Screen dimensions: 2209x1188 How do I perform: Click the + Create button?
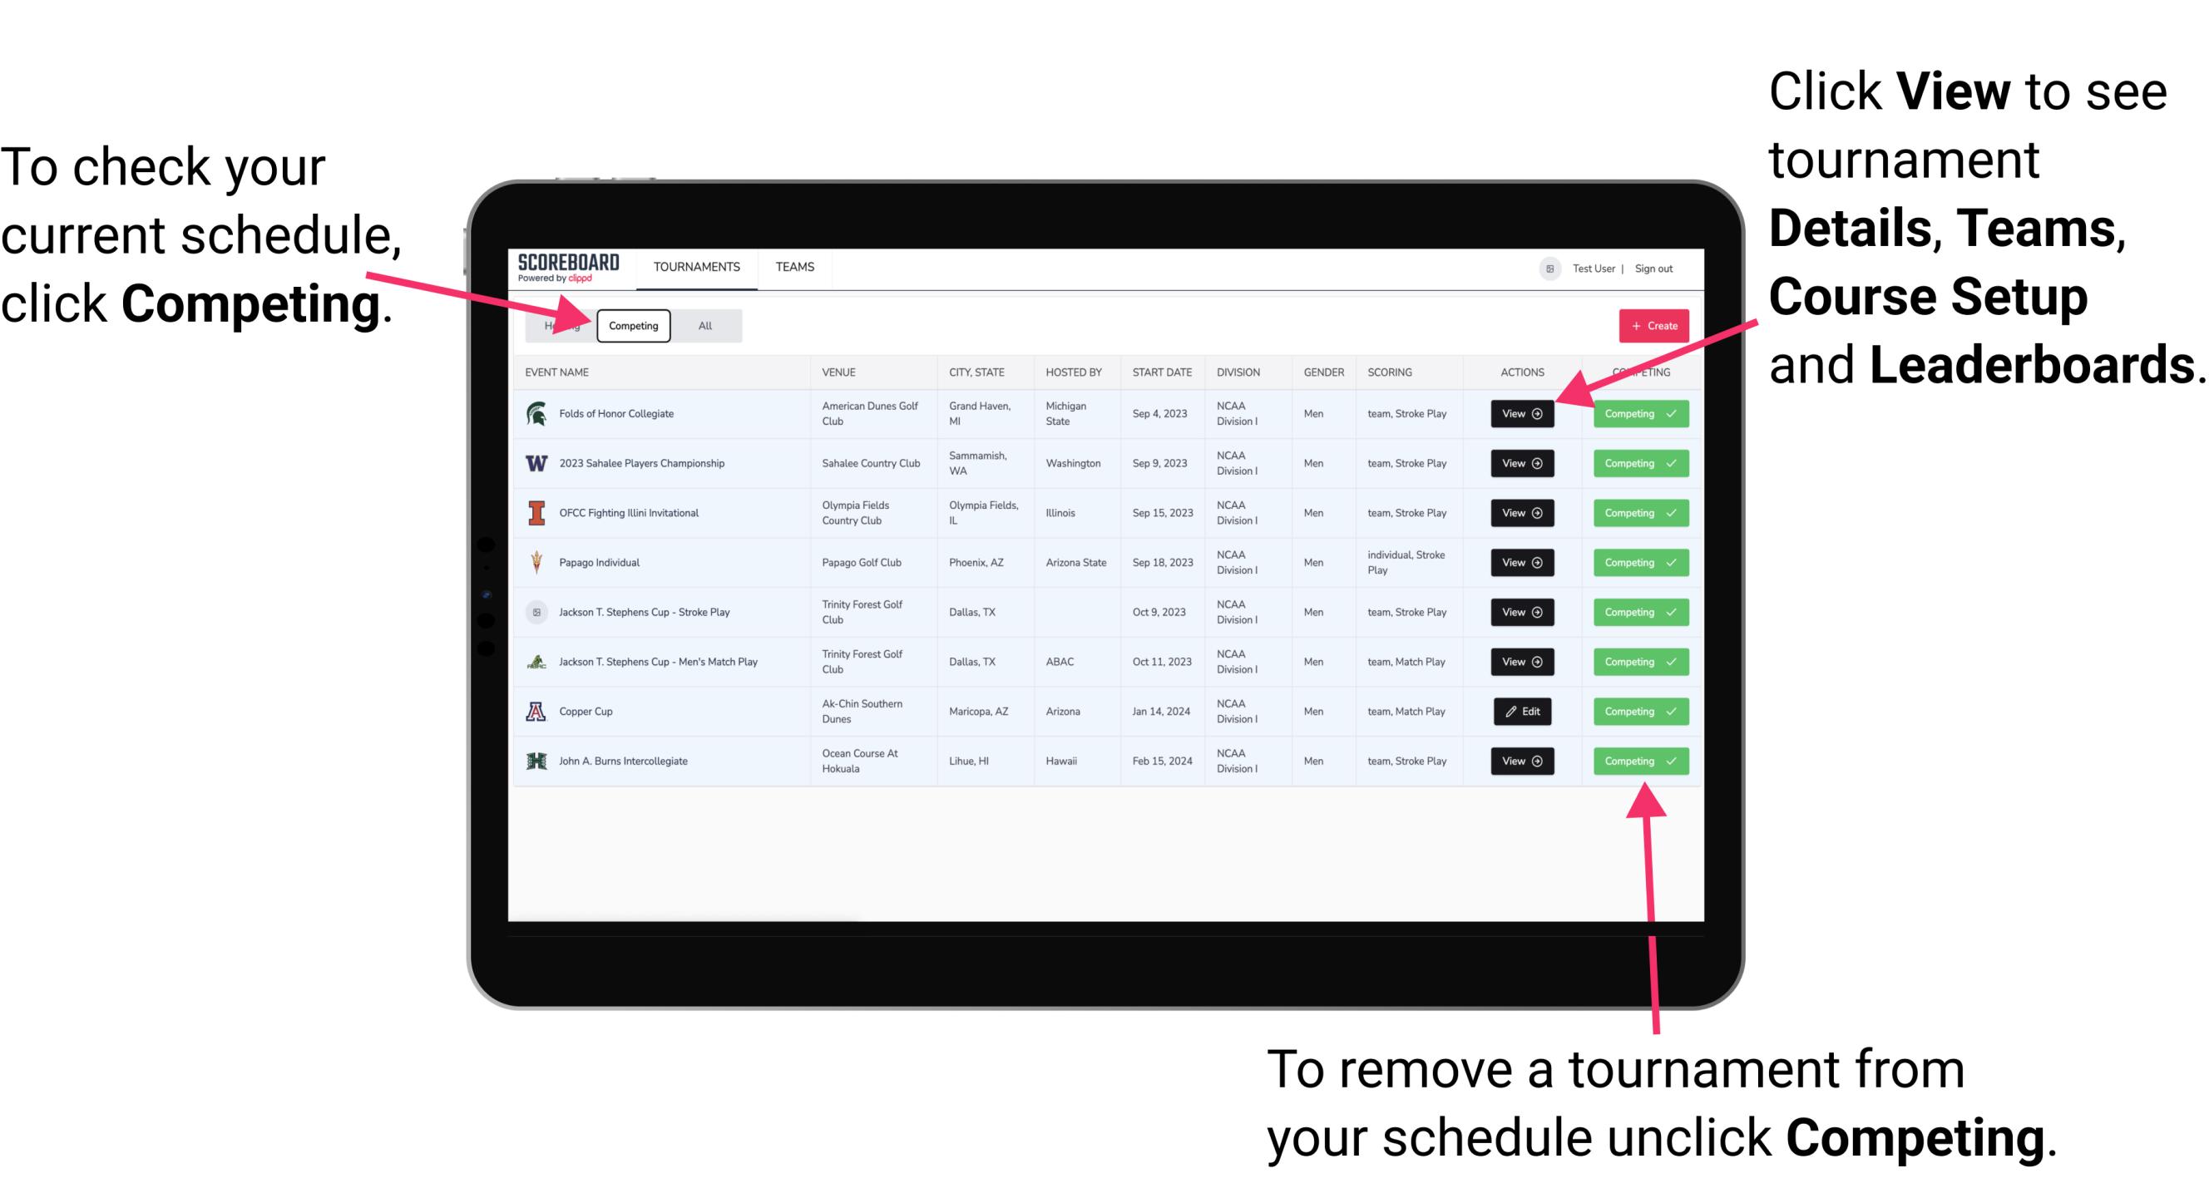1653,325
